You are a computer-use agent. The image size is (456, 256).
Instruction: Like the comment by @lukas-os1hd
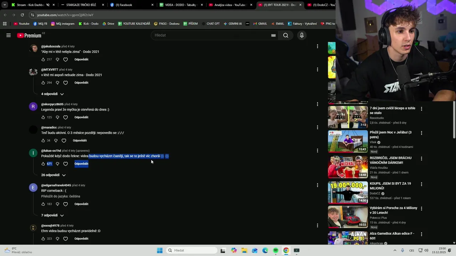(x=43, y=164)
